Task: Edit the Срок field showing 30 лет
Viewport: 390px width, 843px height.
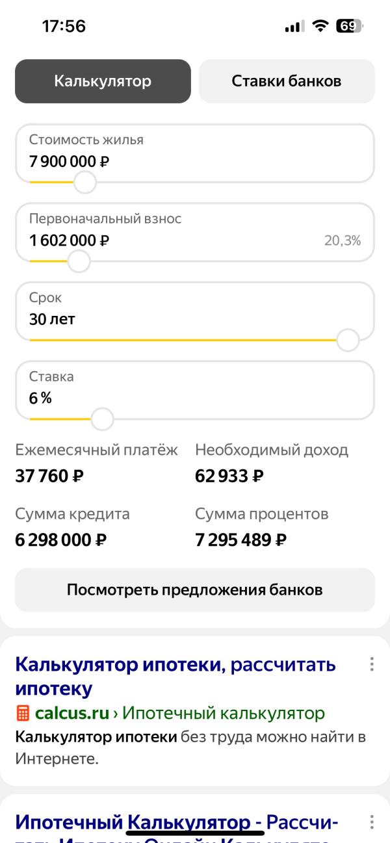Action: tap(195, 311)
